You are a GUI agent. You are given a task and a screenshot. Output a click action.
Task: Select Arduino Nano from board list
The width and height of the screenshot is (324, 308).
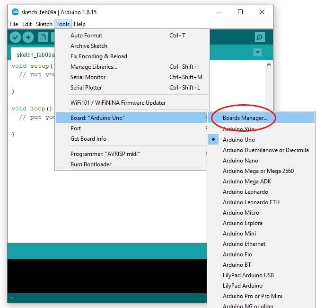click(240, 161)
